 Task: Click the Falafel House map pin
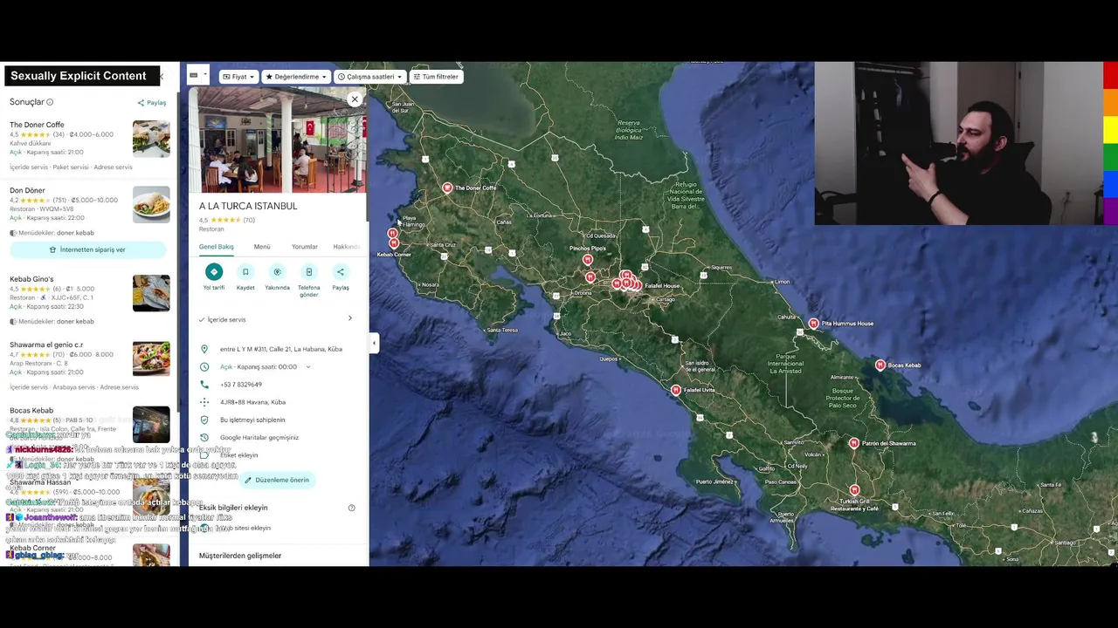638,285
